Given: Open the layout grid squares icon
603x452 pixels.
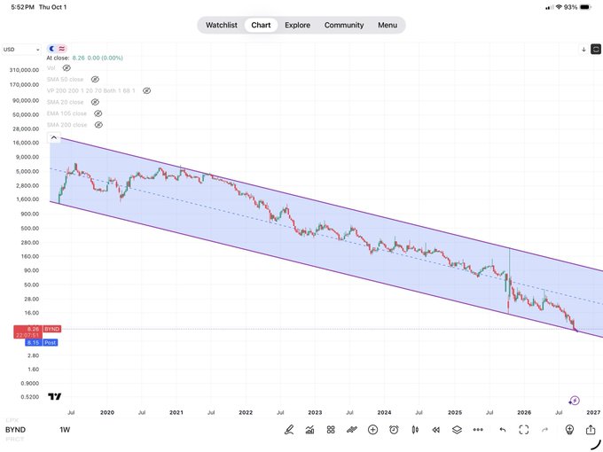Looking at the screenshot, I should (x=331, y=430).
